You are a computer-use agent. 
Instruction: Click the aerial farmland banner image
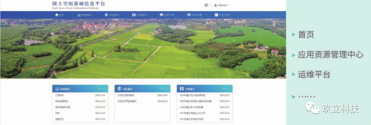coord(143,48)
